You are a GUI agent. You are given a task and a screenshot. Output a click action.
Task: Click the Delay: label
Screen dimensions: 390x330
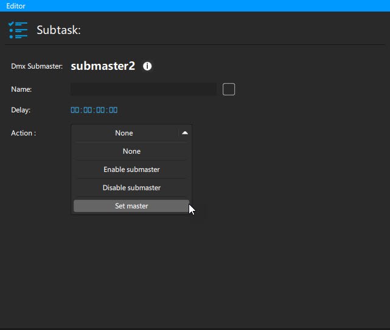click(x=21, y=110)
